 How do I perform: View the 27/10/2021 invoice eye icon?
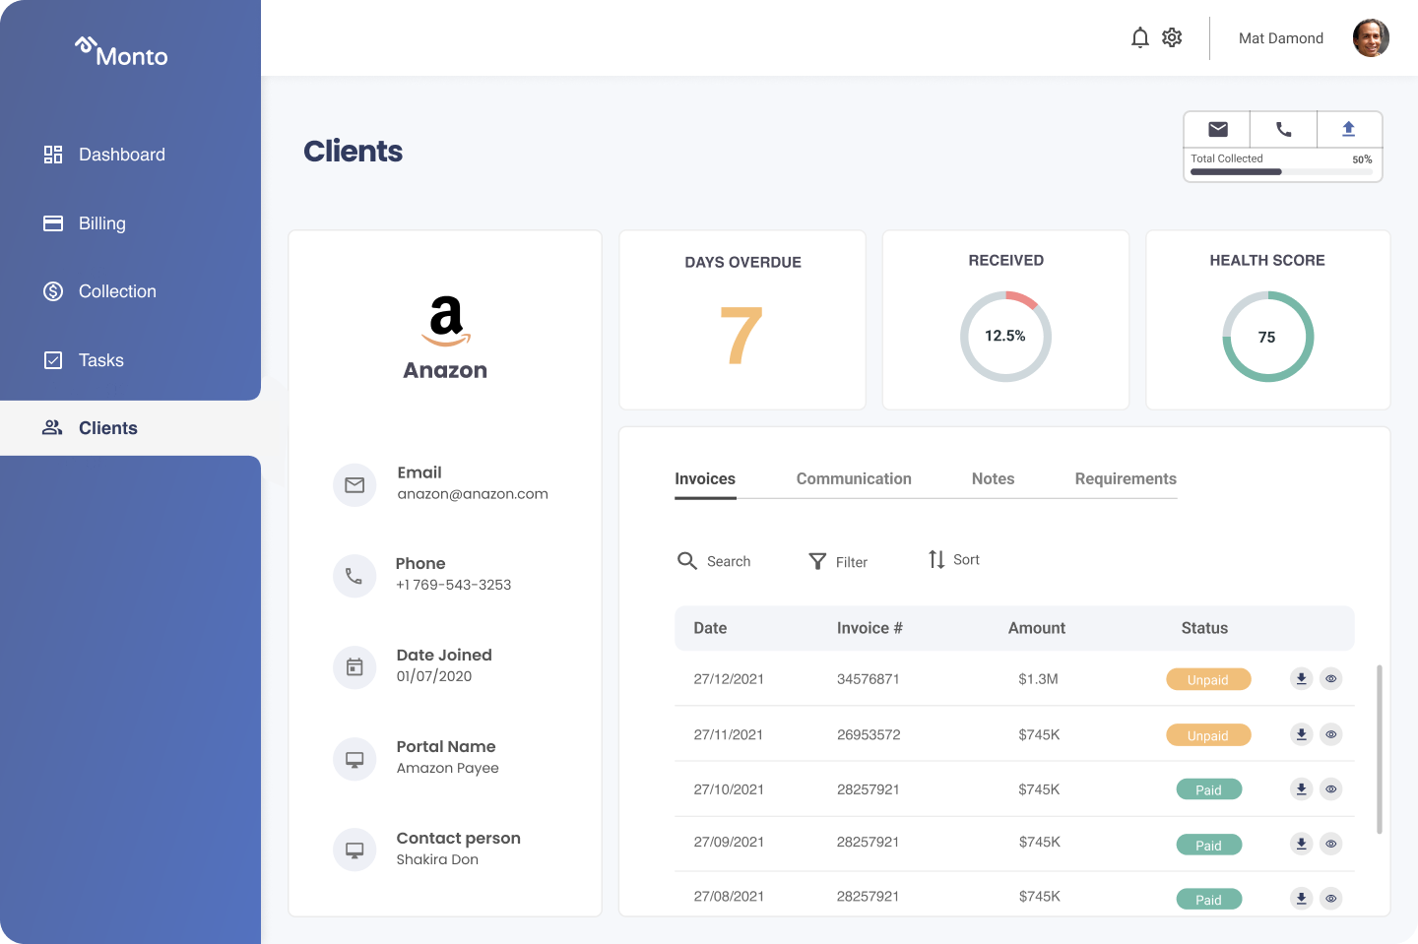click(1330, 788)
